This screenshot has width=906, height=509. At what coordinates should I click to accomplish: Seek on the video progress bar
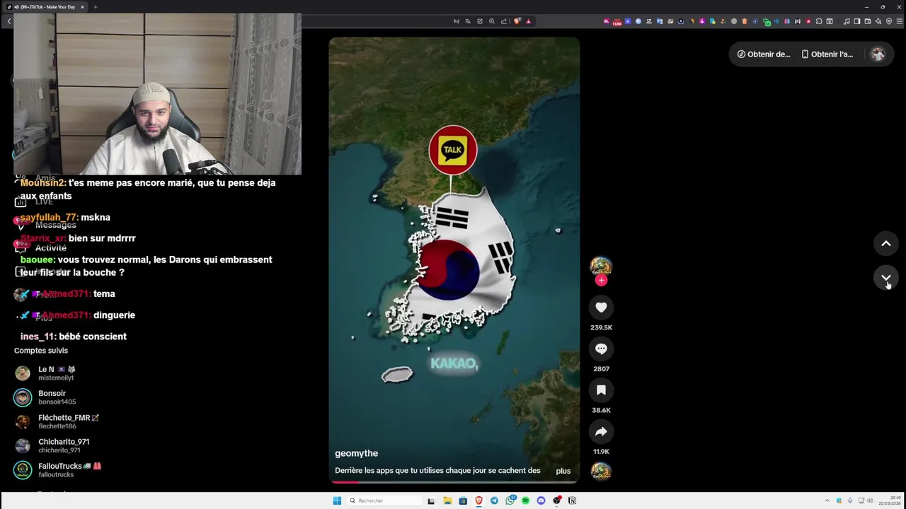click(454, 482)
